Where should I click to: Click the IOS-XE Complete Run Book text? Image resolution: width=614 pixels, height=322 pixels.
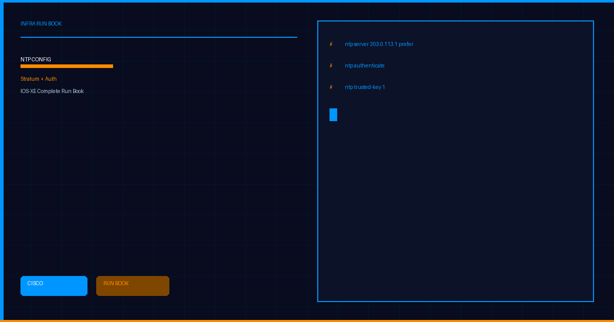pos(52,91)
